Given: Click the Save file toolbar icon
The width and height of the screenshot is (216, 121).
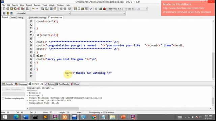Looking at the screenshot, I should [11, 9].
